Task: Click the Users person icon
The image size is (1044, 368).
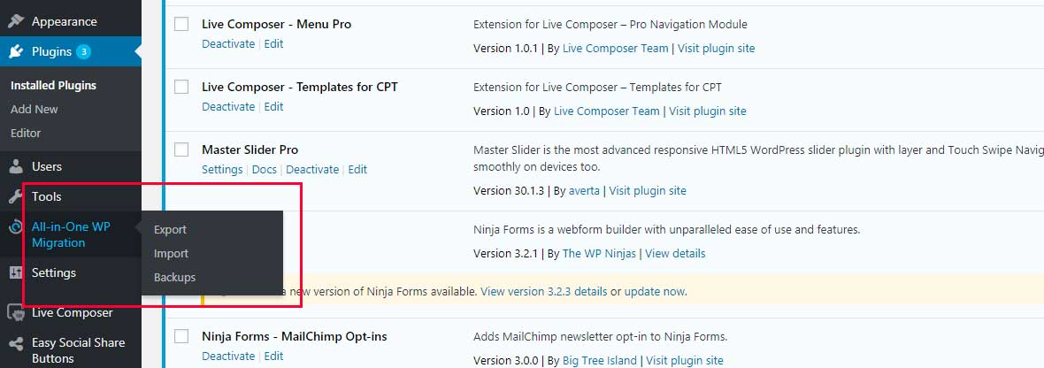Action: [x=16, y=166]
